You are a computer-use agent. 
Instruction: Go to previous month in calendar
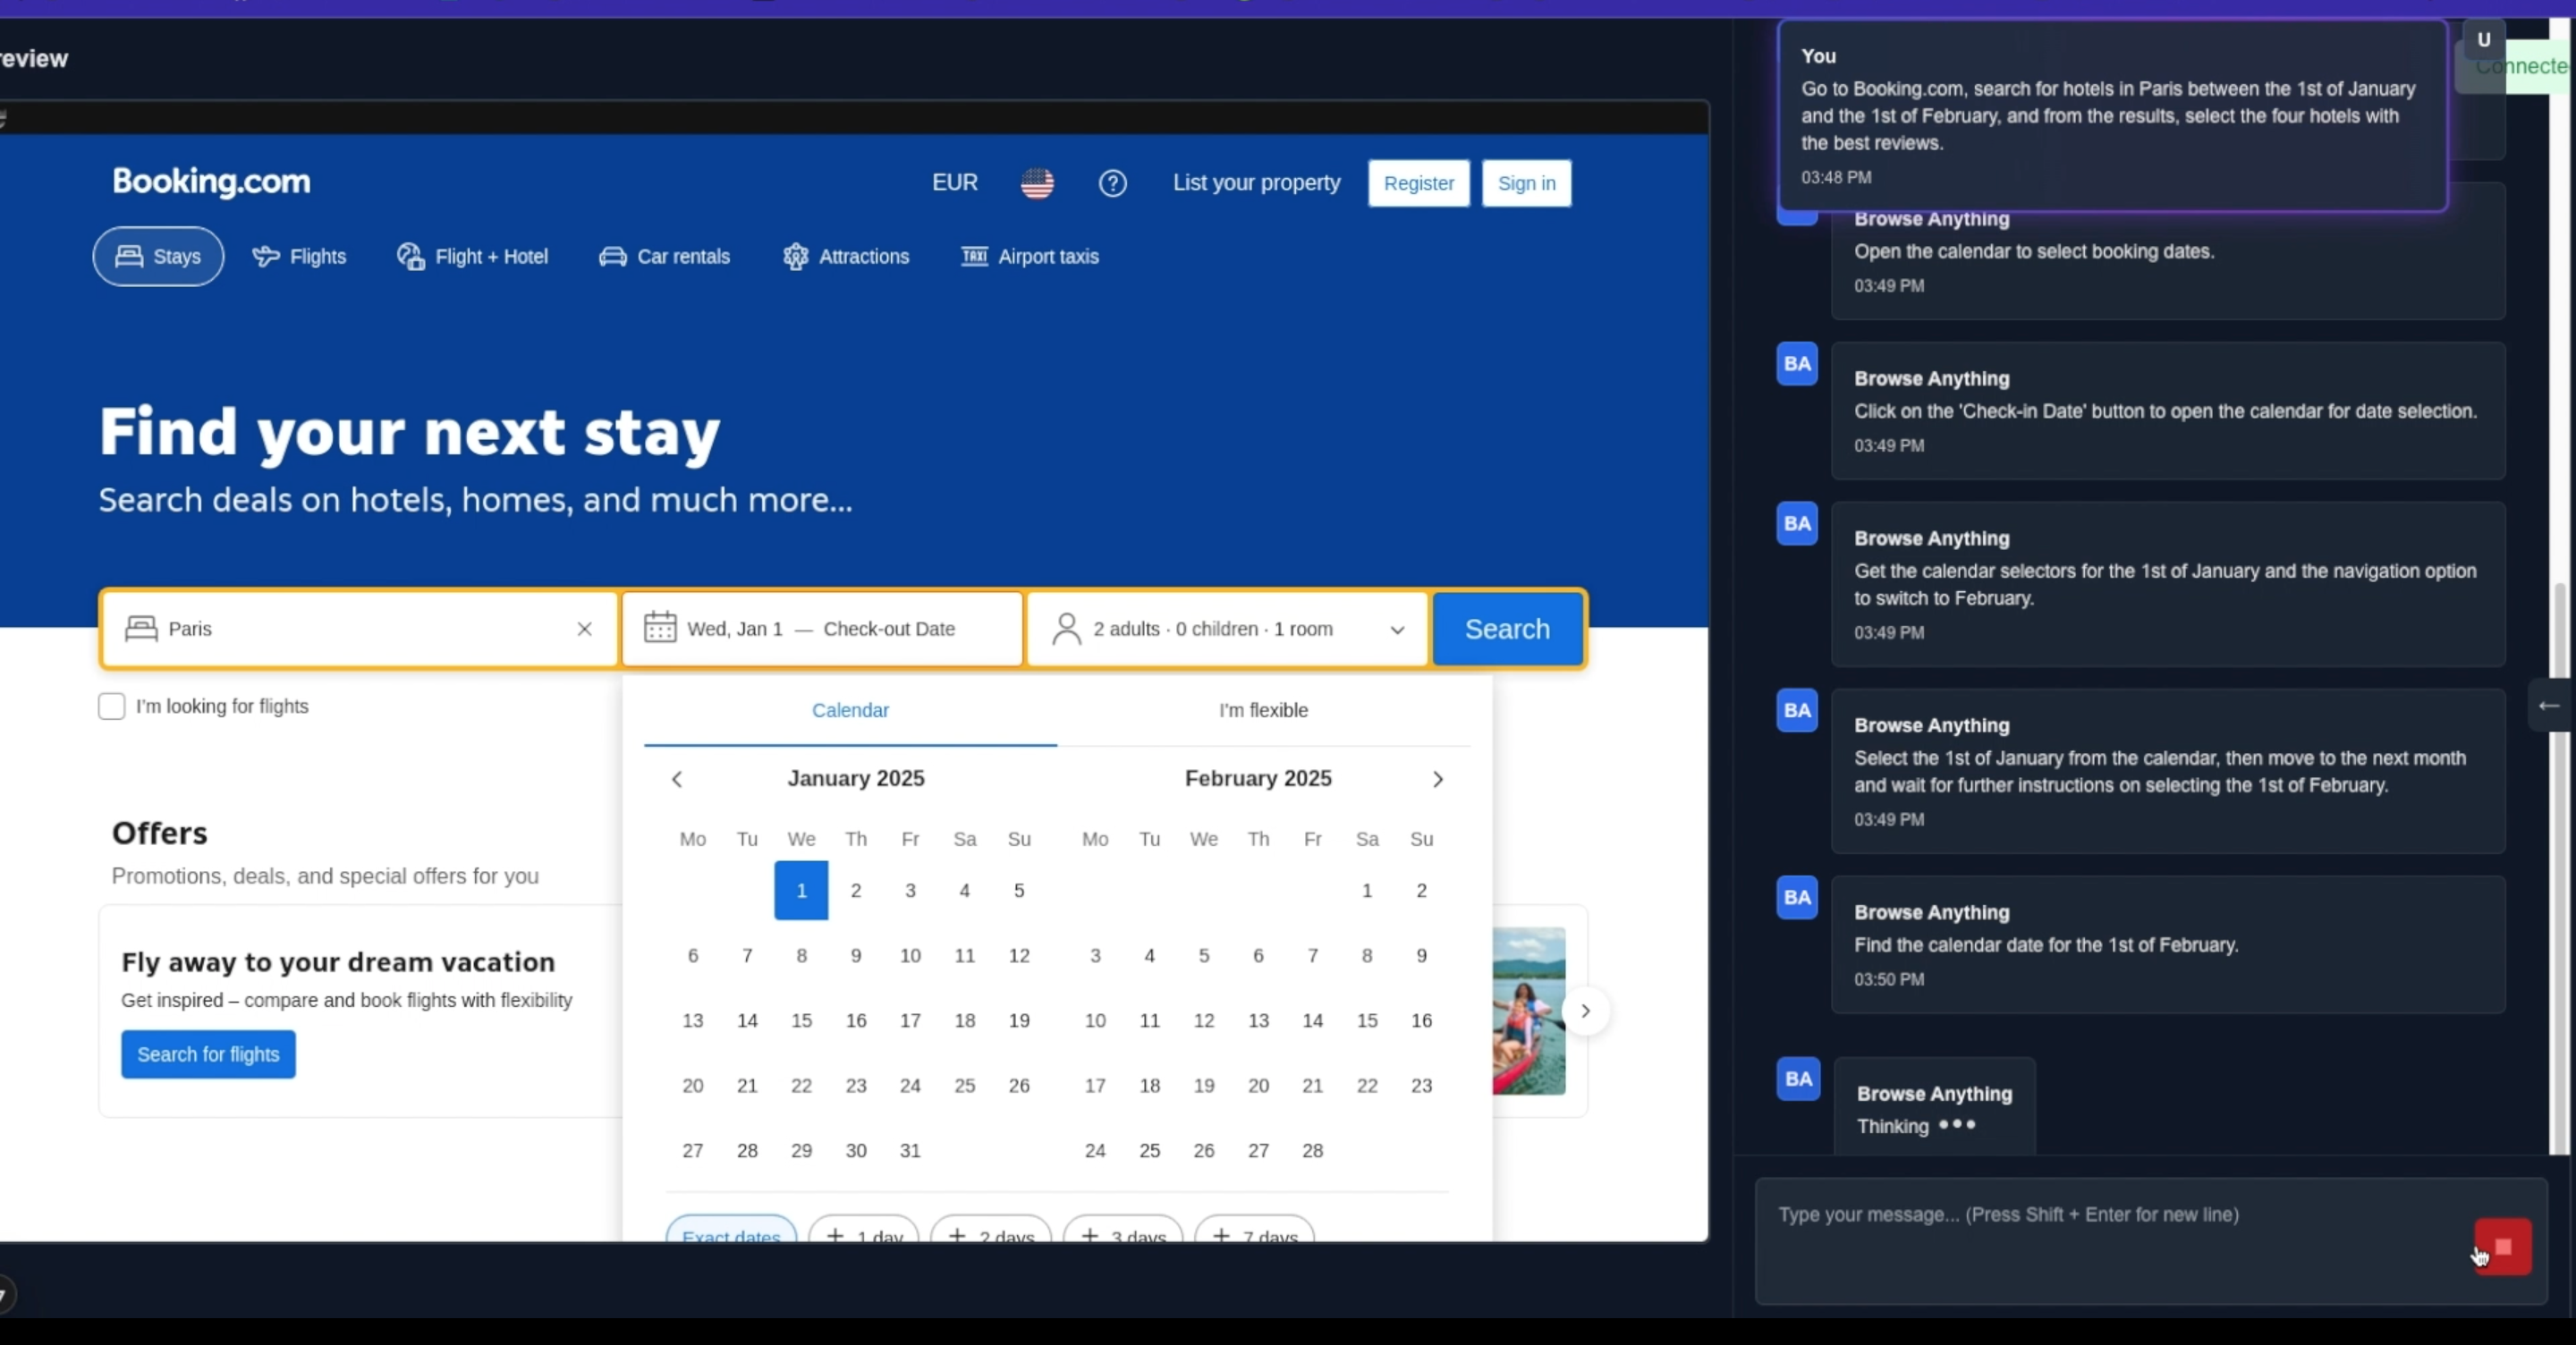click(677, 779)
